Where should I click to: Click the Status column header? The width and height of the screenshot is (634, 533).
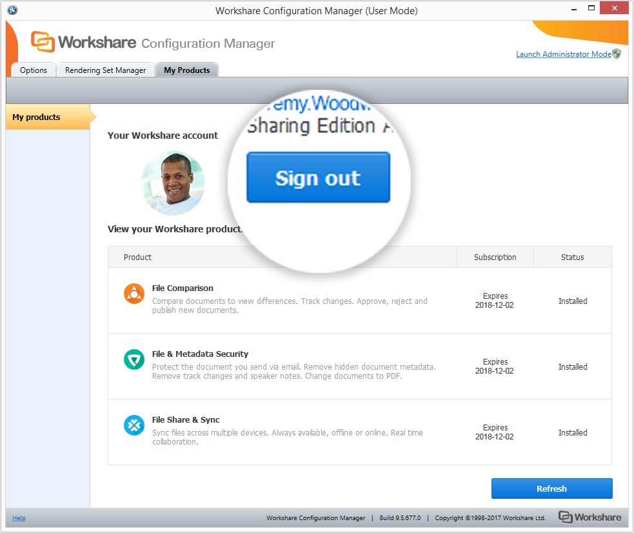[572, 257]
